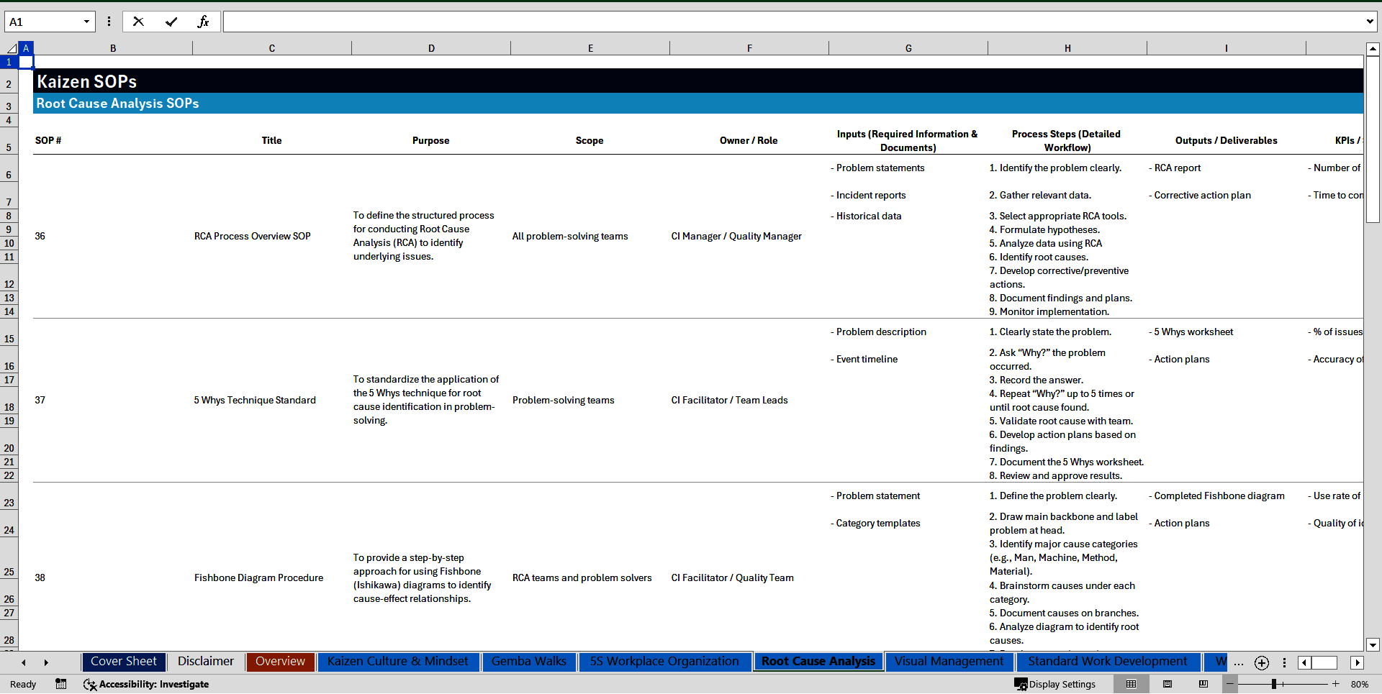The image size is (1382, 694).
Task: Click the zoom slider handle
Action: (1274, 684)
